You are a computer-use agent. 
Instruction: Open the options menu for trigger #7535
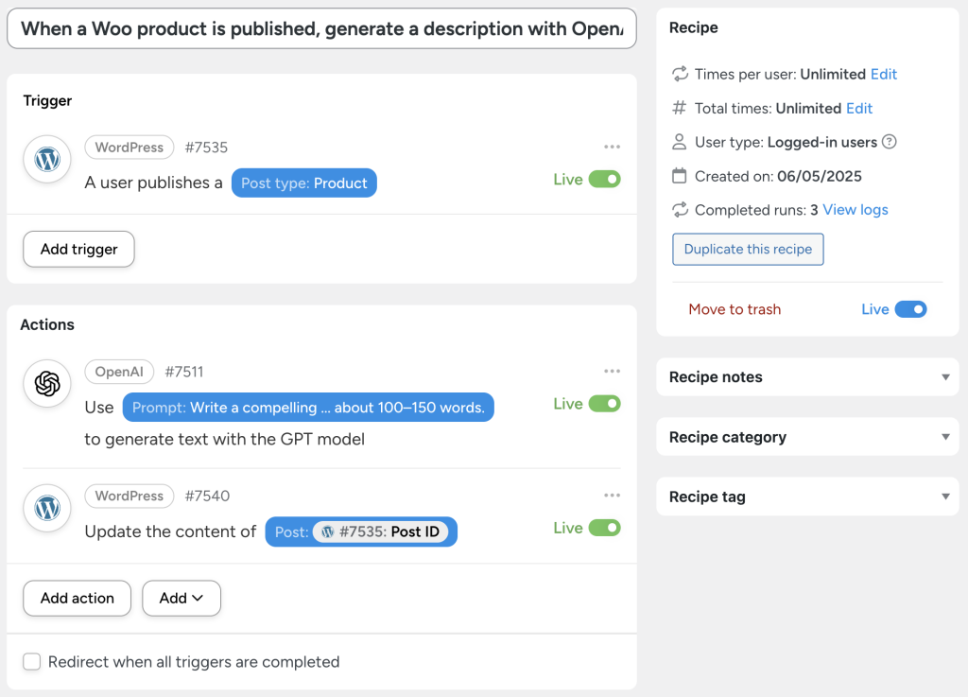[612, 147]
